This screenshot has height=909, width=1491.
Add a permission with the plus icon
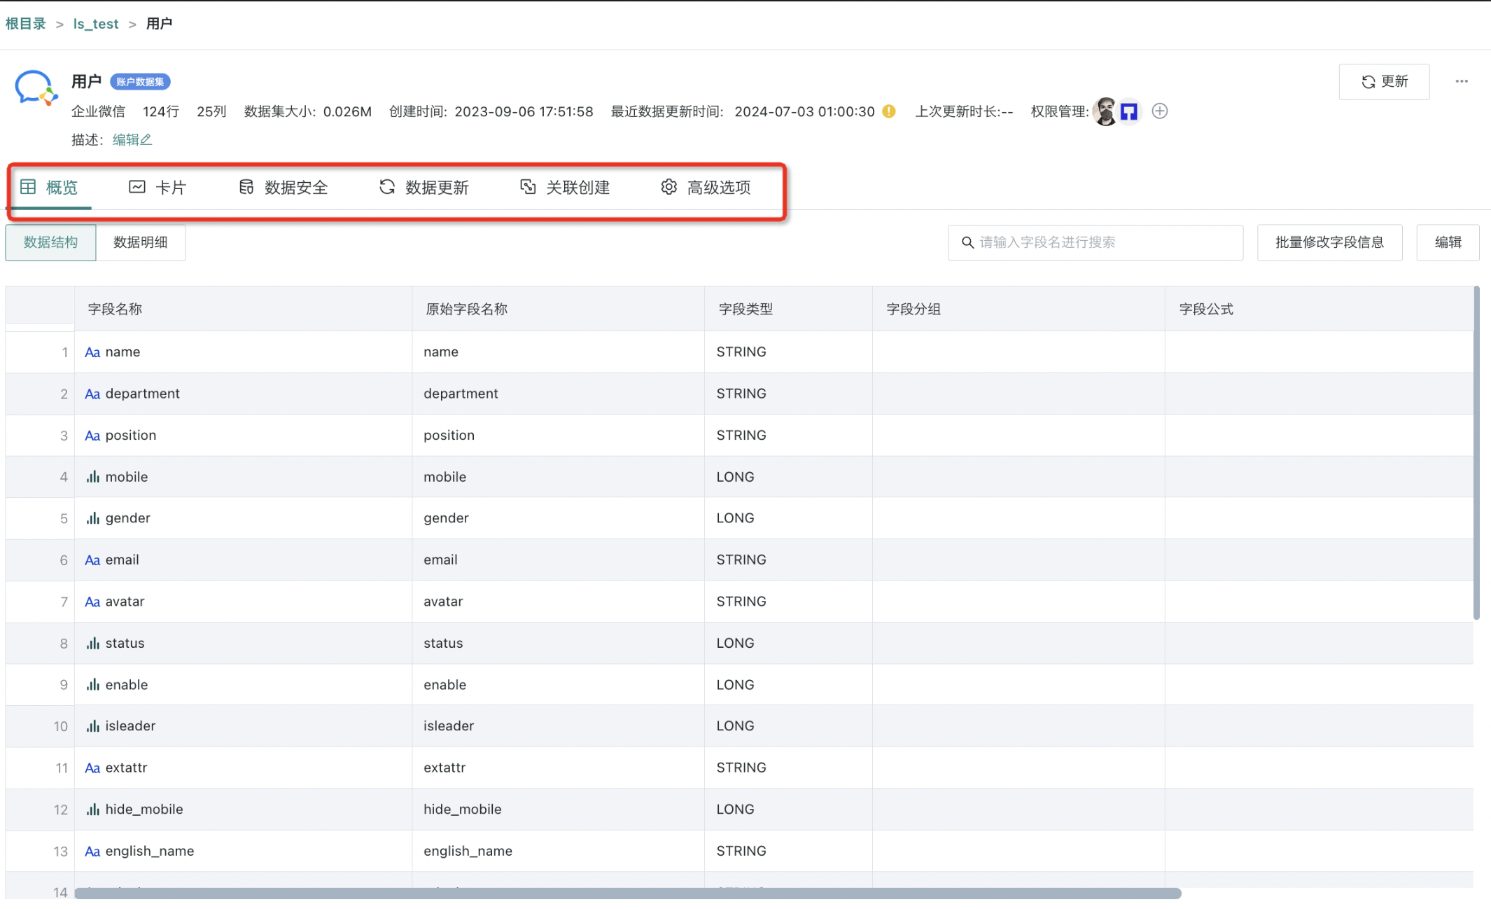pos(1160,111)
